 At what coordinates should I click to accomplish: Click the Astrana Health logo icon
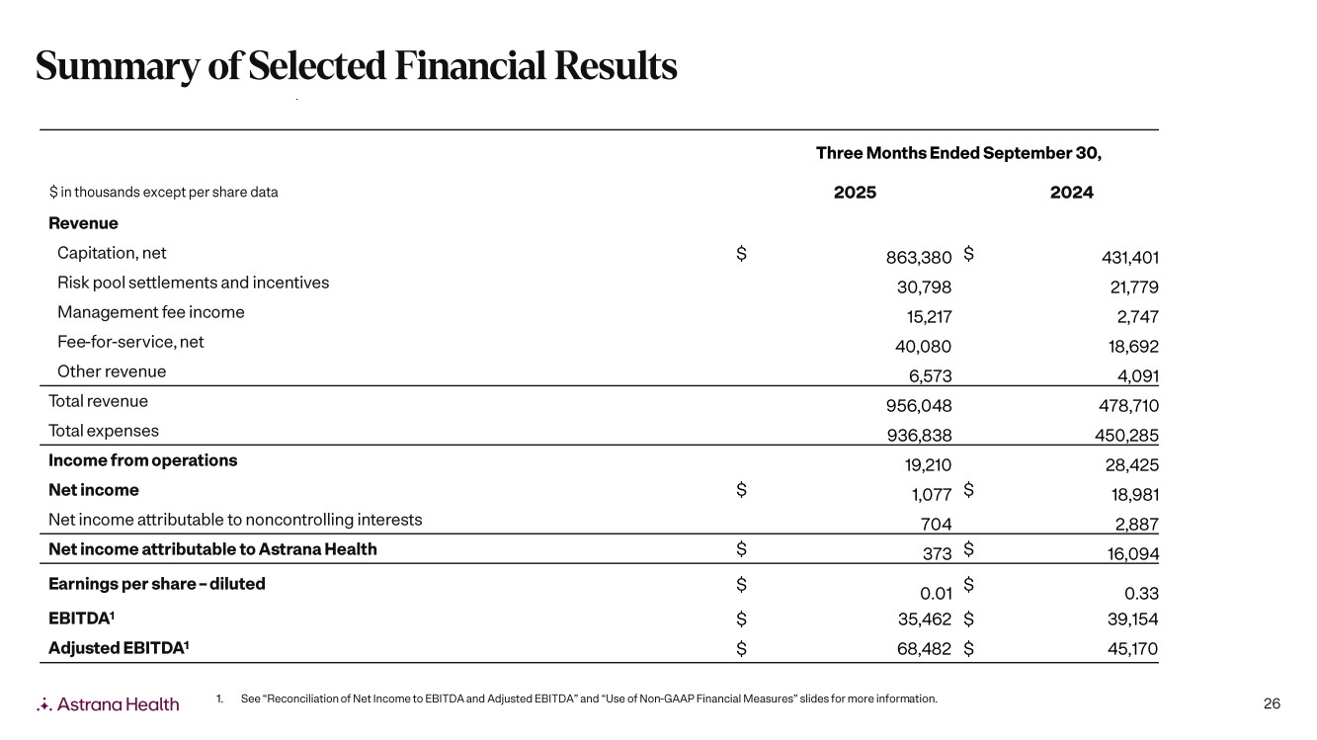(43, 704)
